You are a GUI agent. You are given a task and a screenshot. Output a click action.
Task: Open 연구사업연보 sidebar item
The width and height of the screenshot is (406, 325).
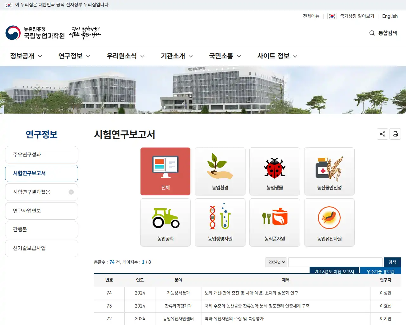coord(42,211)
